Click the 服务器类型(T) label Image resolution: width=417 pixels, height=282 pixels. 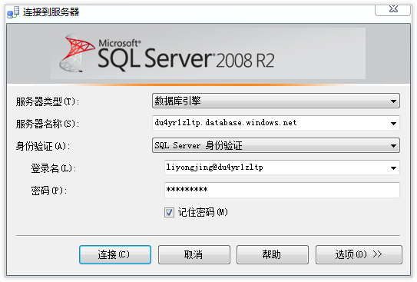pos(48,101)
